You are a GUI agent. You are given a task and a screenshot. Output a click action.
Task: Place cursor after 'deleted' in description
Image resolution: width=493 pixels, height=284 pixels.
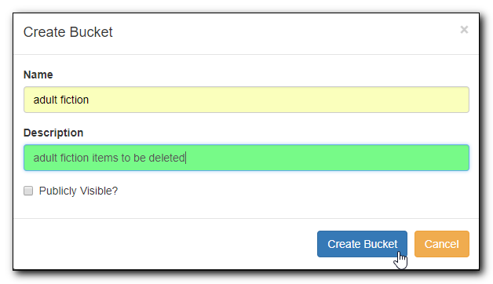pyautogui.click(x=185, y=158)
